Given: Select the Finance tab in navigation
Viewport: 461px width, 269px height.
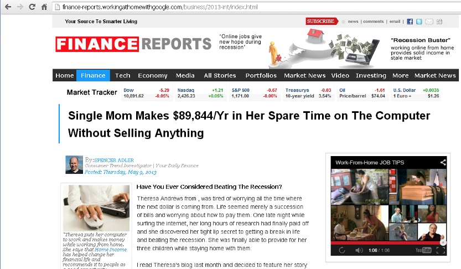Looking at the screenshot, I should click(93, 76).
